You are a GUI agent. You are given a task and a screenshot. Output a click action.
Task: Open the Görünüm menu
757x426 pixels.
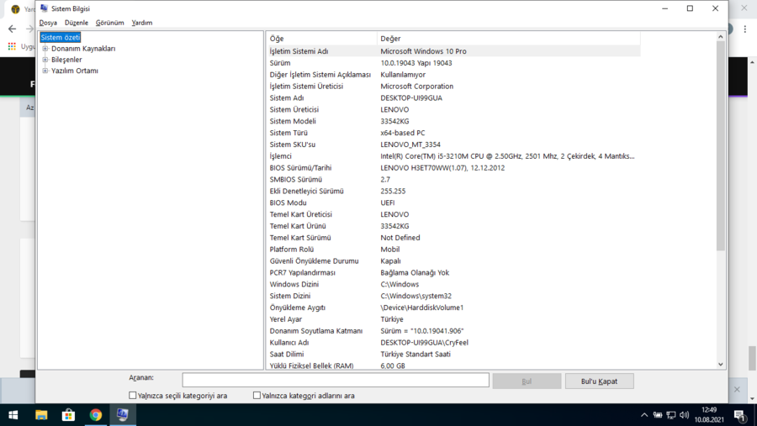109,23
